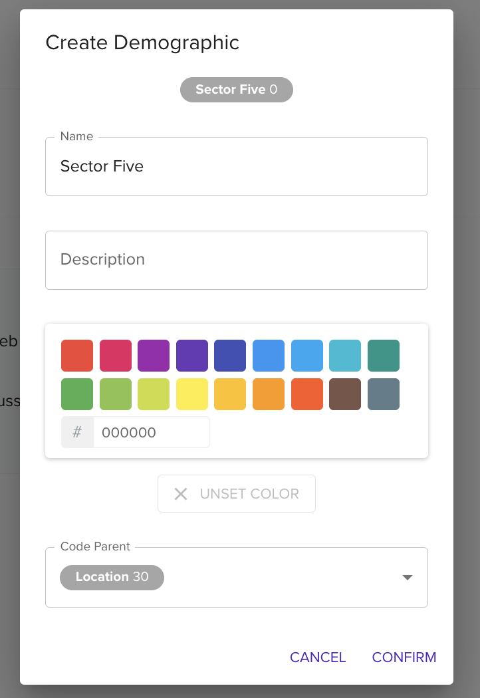Click the Location 30 chip
The image size is (480, 698).
[112, 577]
